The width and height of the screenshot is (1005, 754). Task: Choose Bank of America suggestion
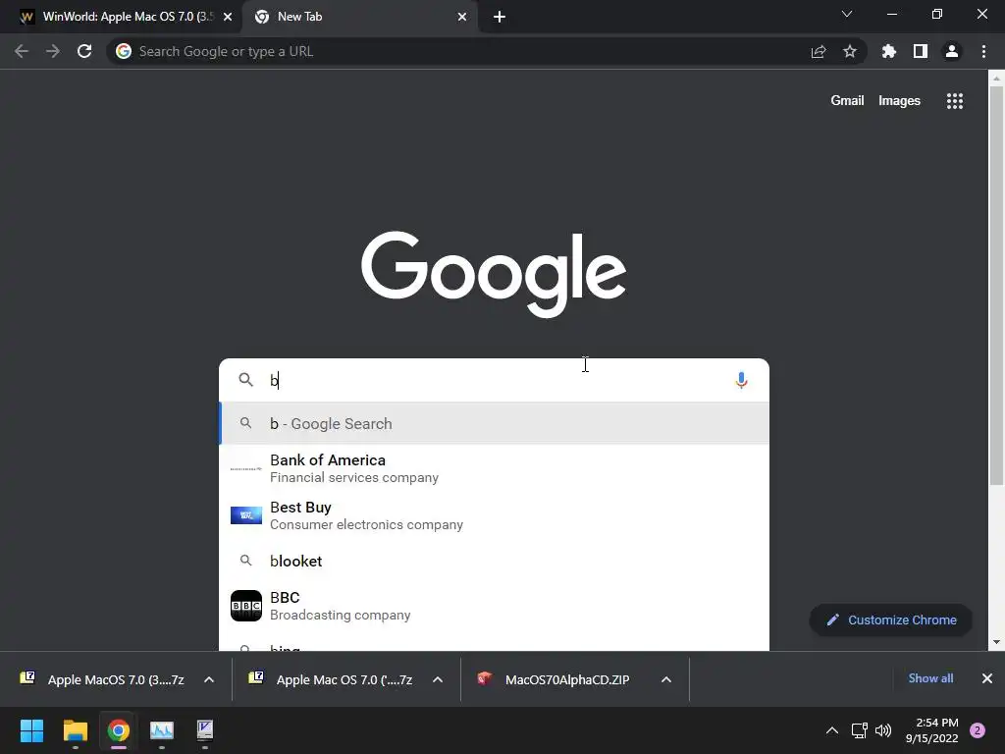pos(495,468)
